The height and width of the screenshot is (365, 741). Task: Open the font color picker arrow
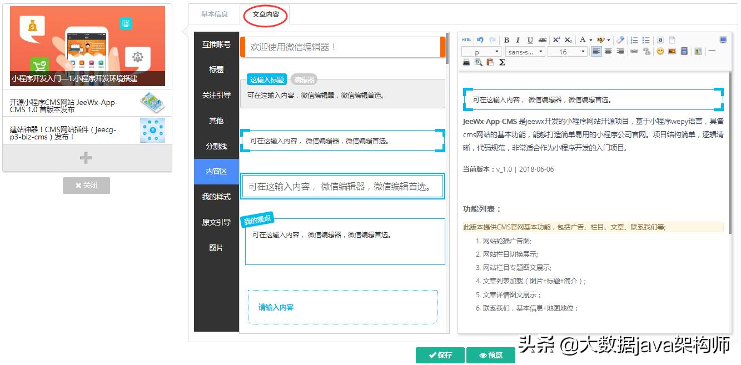[590, 39]
